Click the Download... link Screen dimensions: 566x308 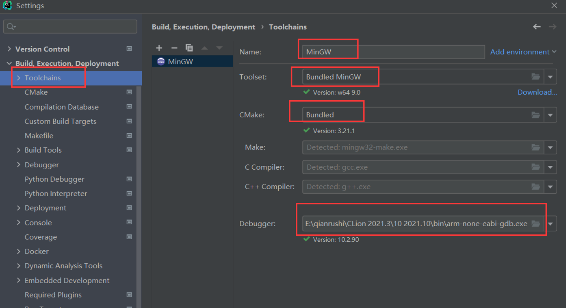537,92
